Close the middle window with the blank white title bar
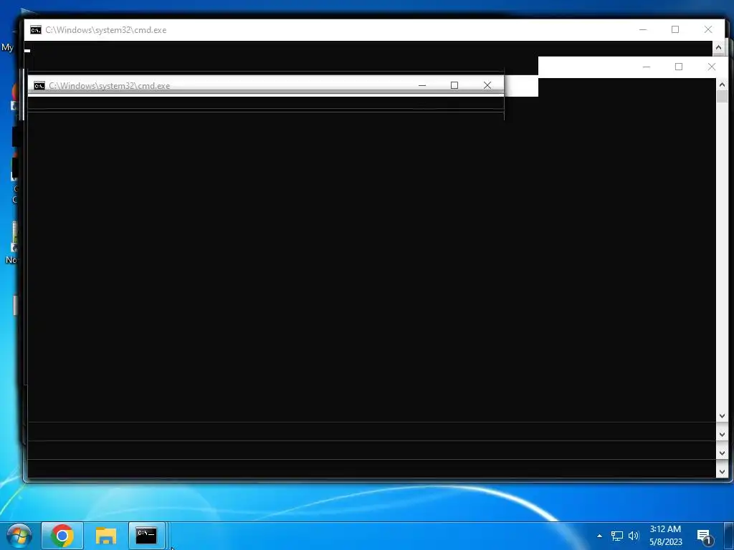The height and width of the screenshot is (550, 734). pyautogui.click(x=712, y=67)
